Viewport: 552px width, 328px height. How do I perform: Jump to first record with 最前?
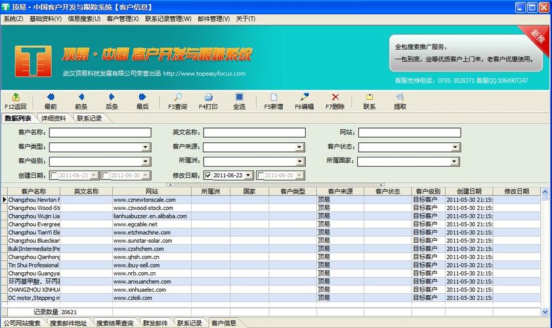point(51,102)
